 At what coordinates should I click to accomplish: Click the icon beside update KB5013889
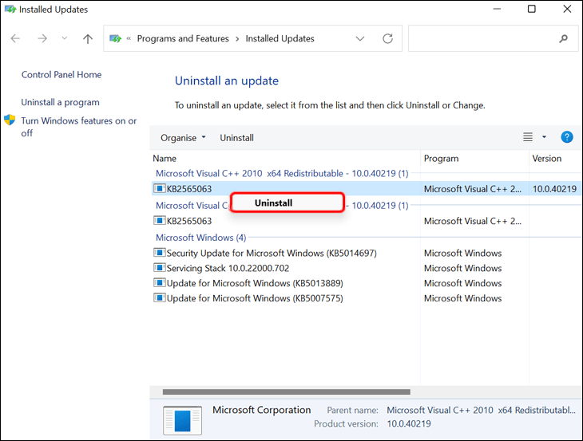(160, 283)
